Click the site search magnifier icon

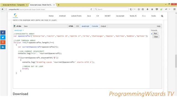162,16
